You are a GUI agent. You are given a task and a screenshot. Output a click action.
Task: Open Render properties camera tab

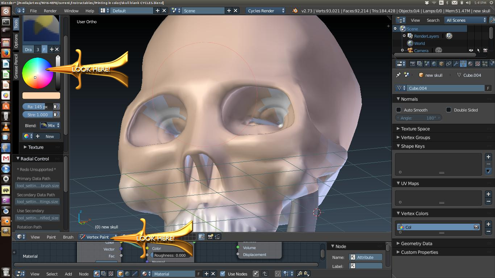coord(412,64)
